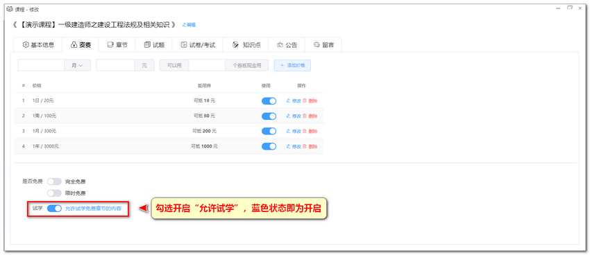The width and height of the screenshot is (590, 255).
Task: Click the 1年 / 3000元 price cell
Action: tap(45, 146)
